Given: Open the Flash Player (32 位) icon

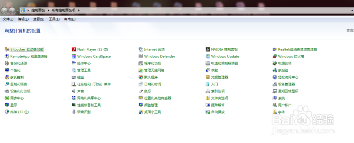Looking at the screenshot, I should (x=74, y=49).
